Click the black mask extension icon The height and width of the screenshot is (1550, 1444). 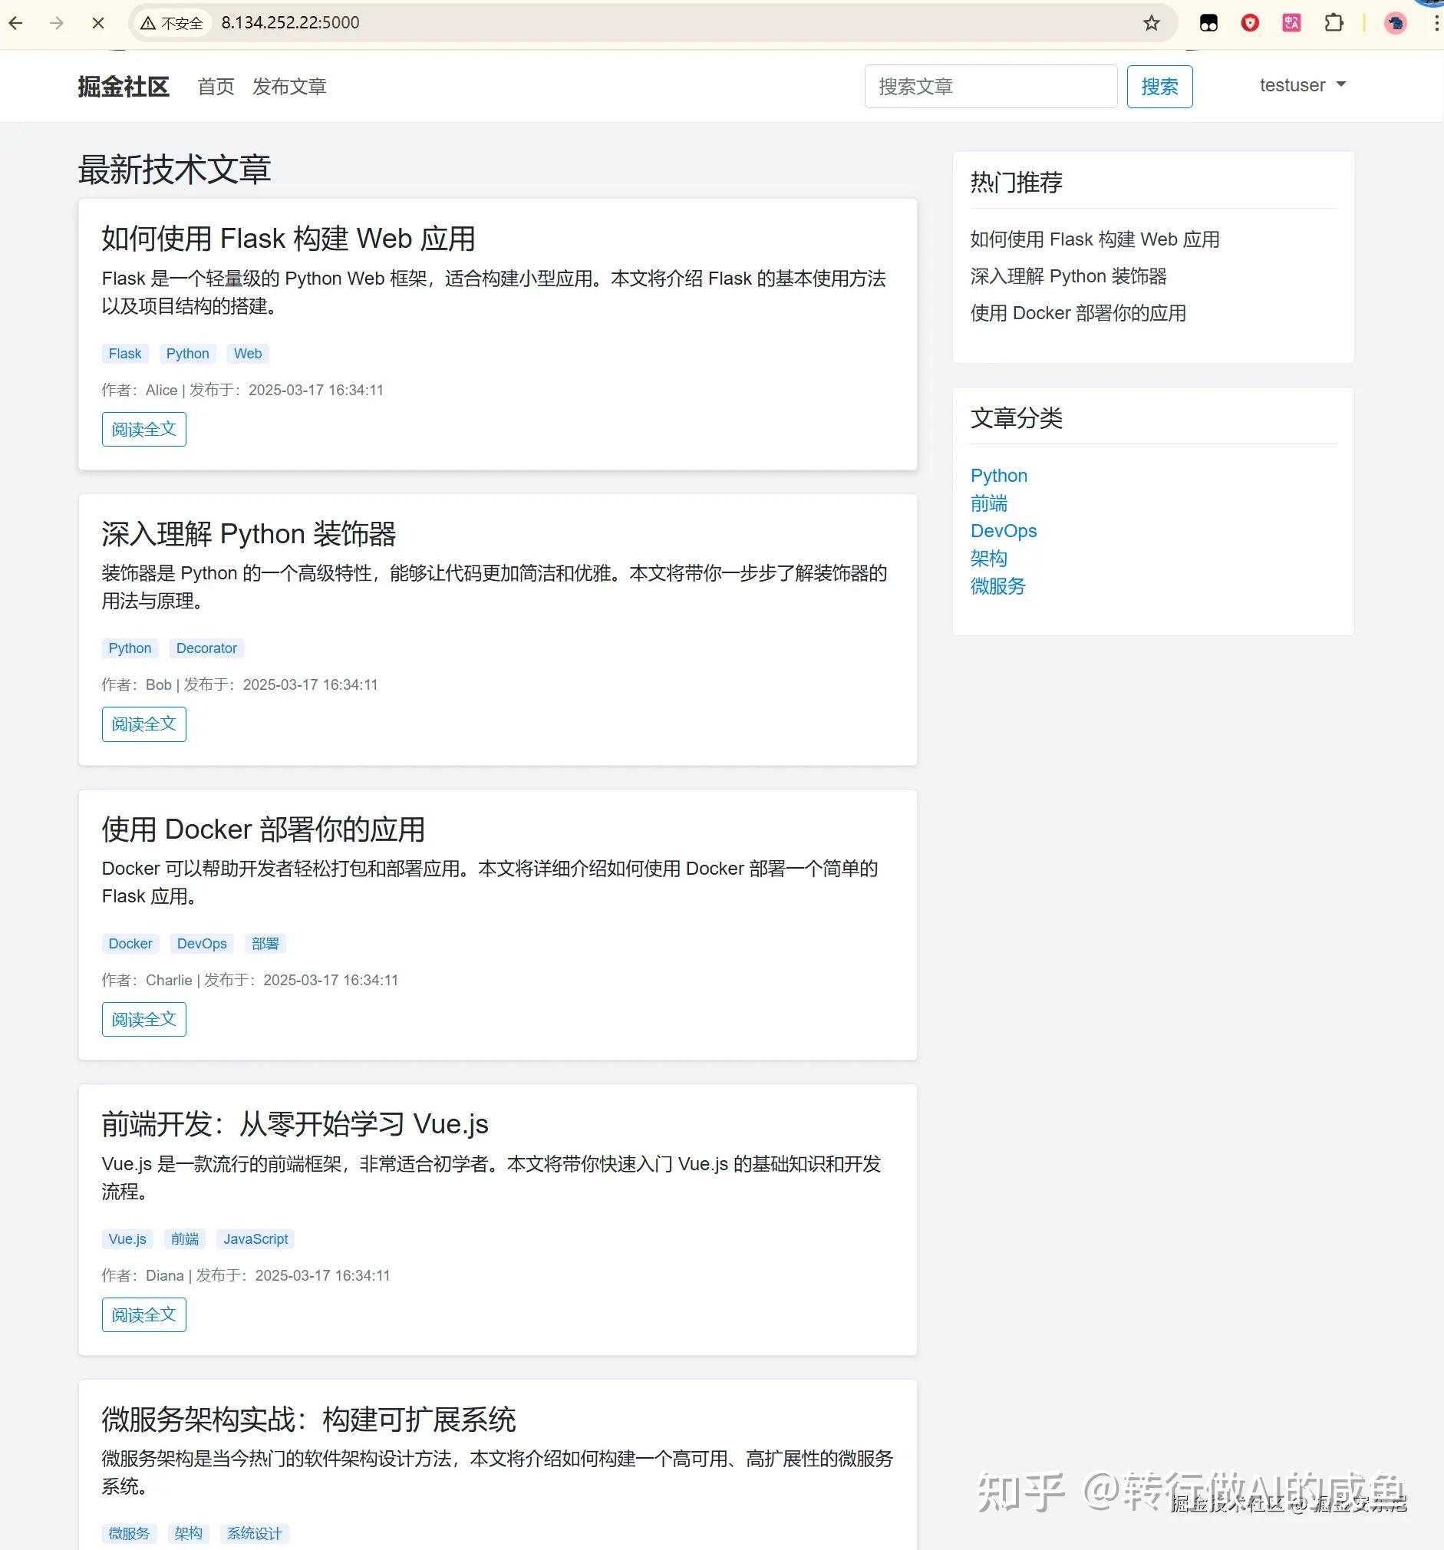point(1208,22)
